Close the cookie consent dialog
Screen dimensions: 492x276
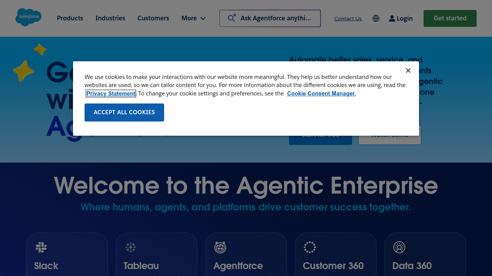pos(408,71)
